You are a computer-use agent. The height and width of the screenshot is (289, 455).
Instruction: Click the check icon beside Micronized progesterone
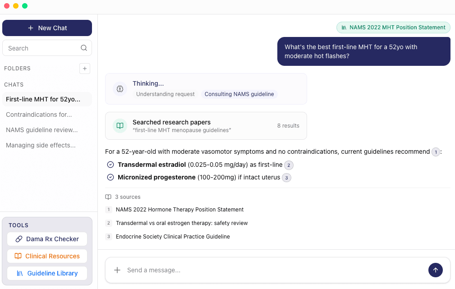click(110, 177)
